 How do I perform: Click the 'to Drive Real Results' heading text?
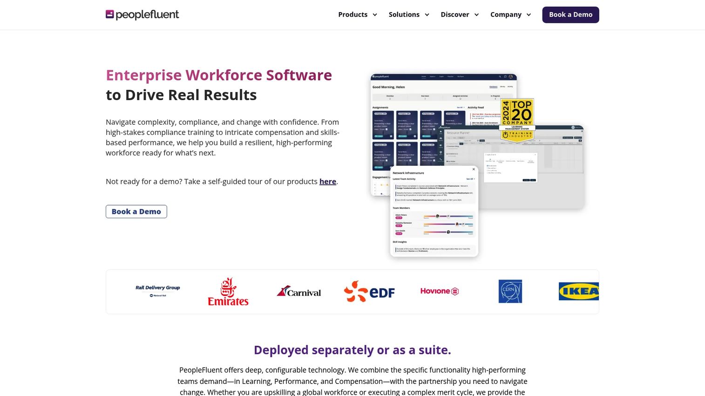coord(181,95)
